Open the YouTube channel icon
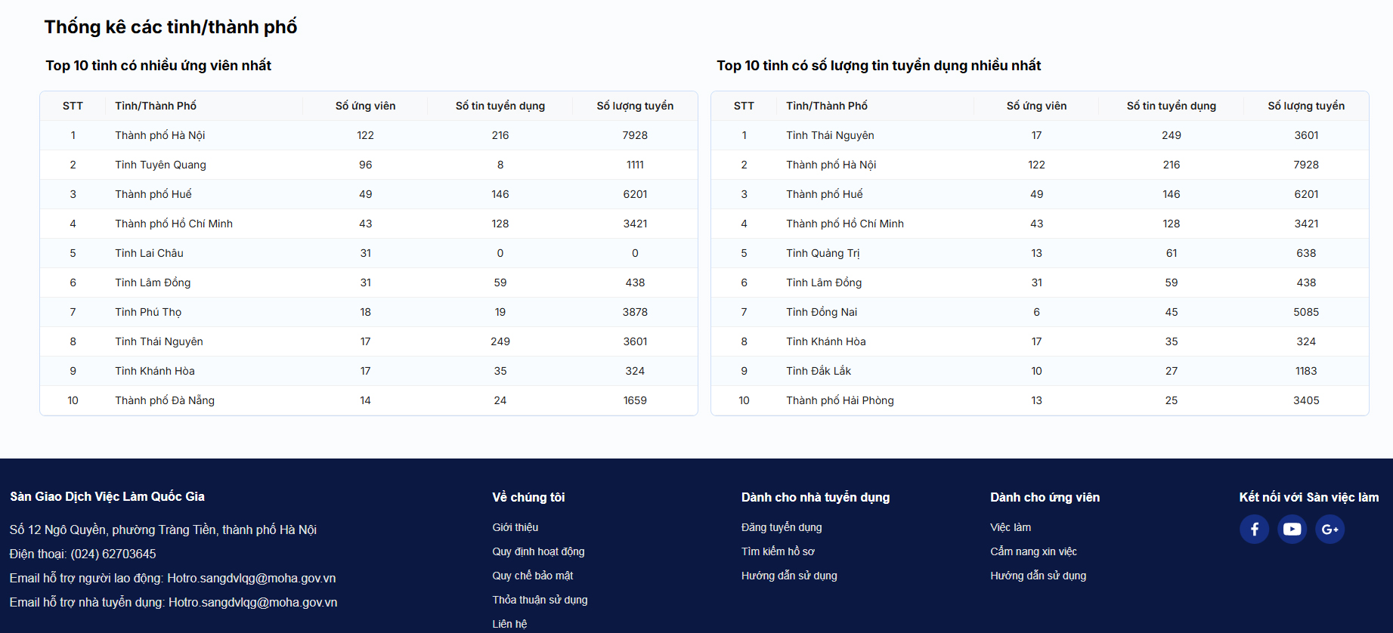1393x633 pixels. (x=1292, y=530)
